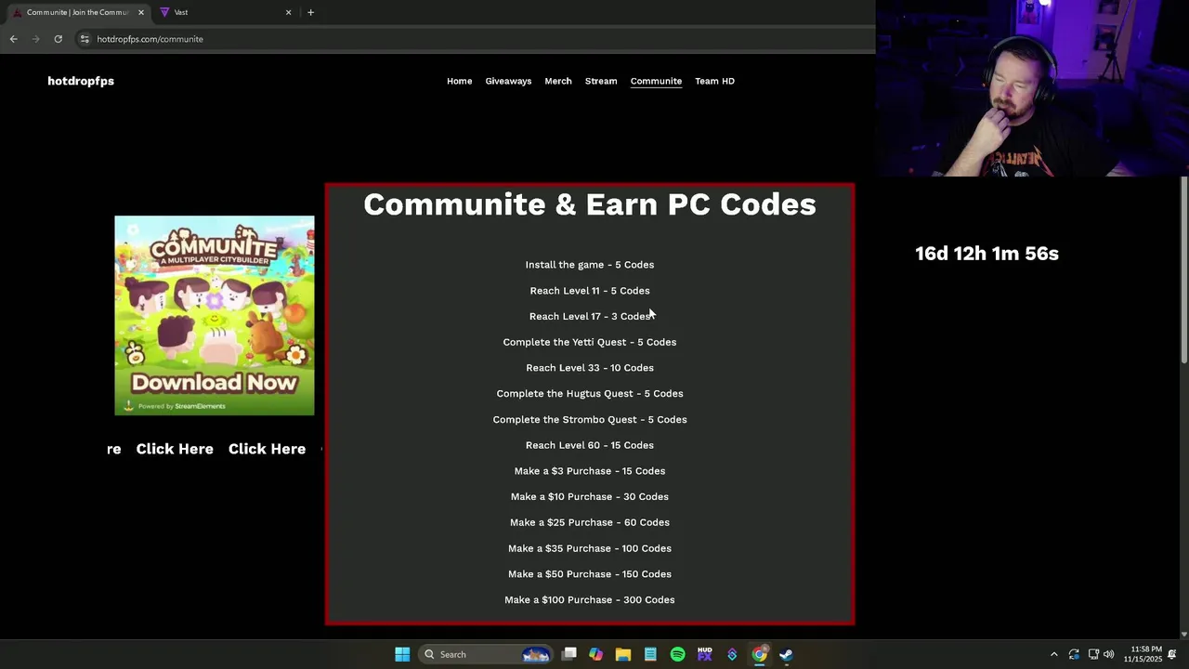Viewport: 1189px width, 669px height.
Task: Switch to the Vast tab
Action: click(226, 12)
